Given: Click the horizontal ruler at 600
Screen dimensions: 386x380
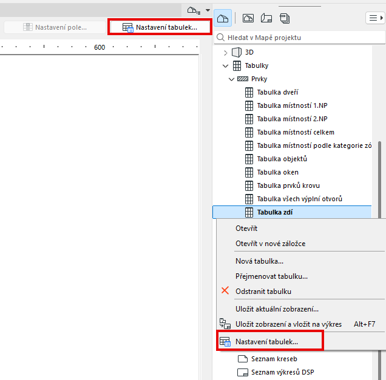Looking at the screenshot, I should 100,47.
